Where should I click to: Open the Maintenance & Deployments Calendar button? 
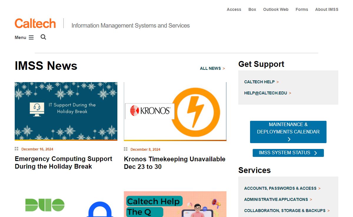click(288, 132)
